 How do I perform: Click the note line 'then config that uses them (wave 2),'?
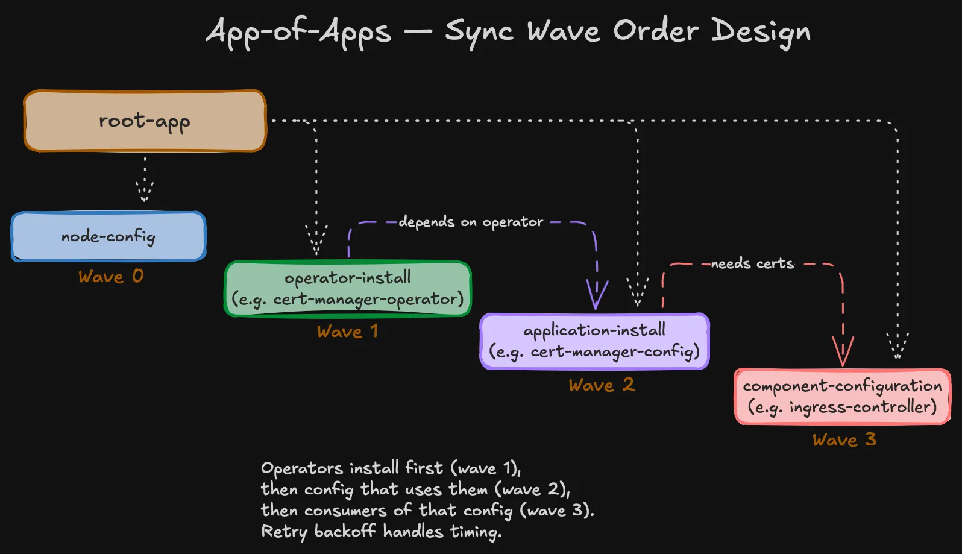point(415,489)
